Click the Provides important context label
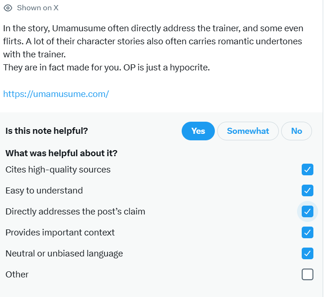 60,233
